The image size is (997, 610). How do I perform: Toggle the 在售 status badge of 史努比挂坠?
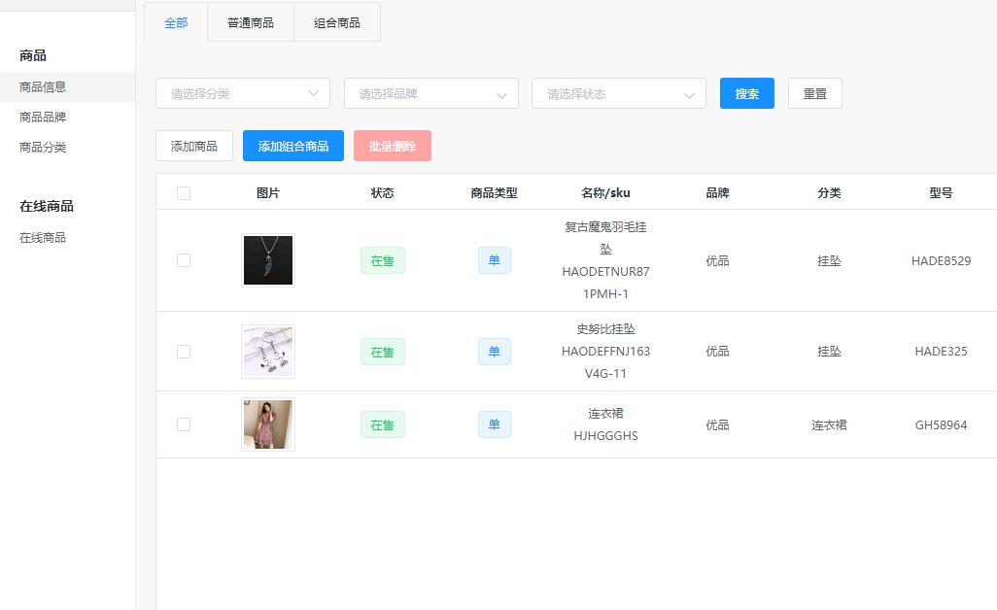[x=382, y=352]
